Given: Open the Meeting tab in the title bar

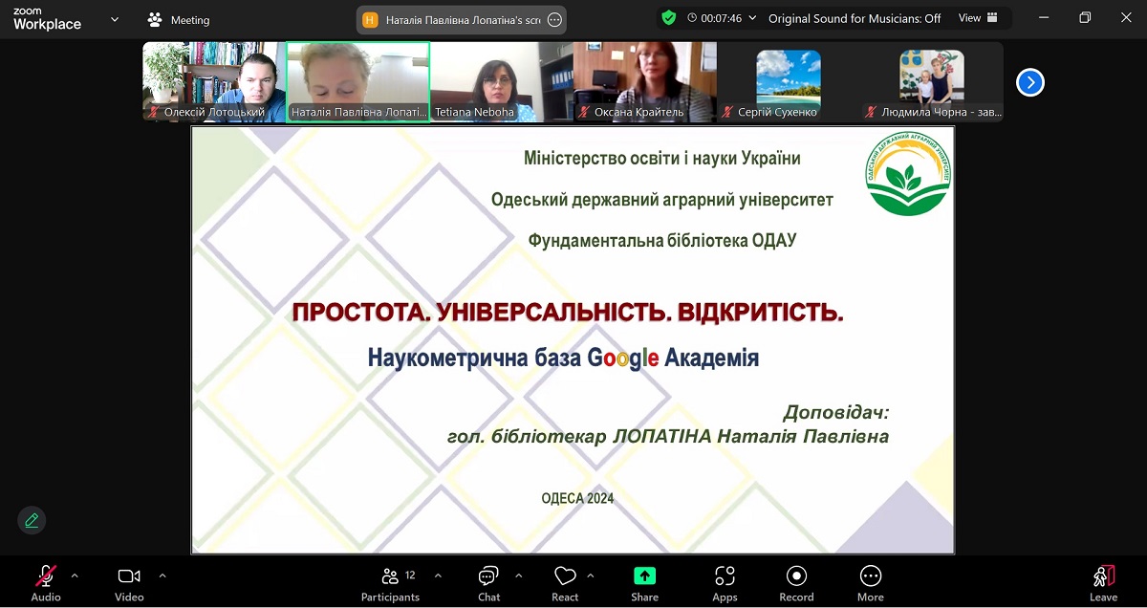Looking at the screenshot, I should tap(179, 19).
